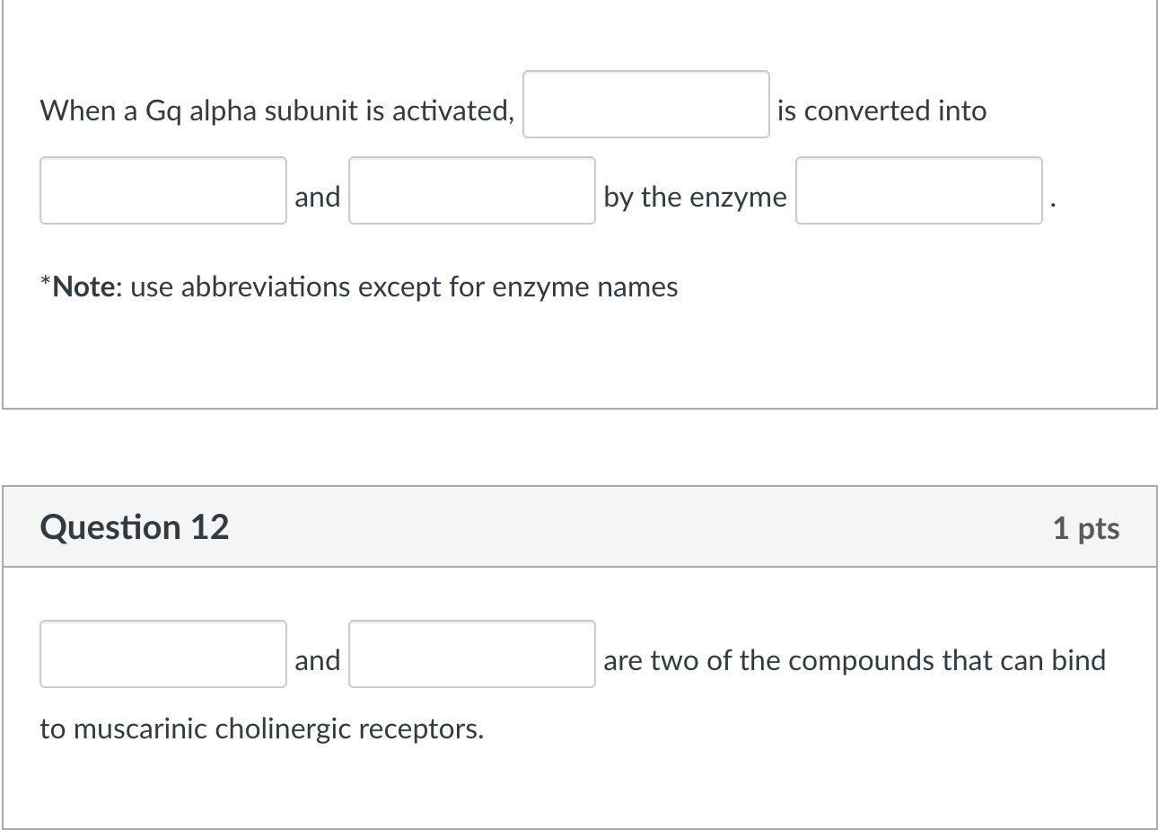Click "and" between the Question 12 blanks

click(318, 661)
